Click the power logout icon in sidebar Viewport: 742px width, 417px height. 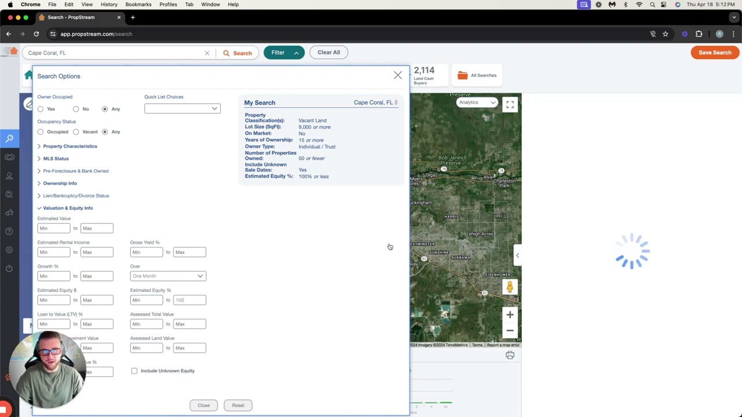tap(9, 269)
